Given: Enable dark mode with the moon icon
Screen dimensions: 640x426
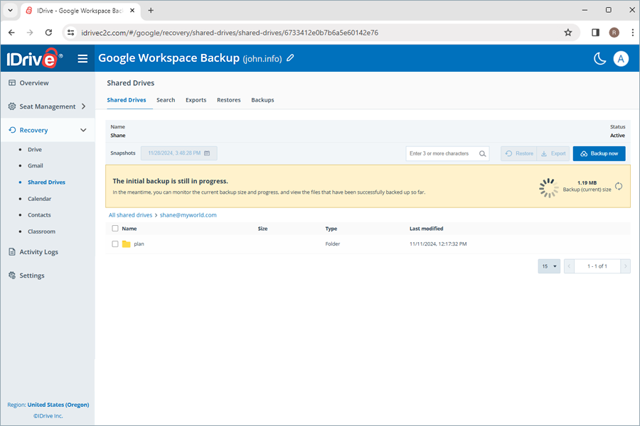Looking at the screenshot, I should click(x=599, y=58).
